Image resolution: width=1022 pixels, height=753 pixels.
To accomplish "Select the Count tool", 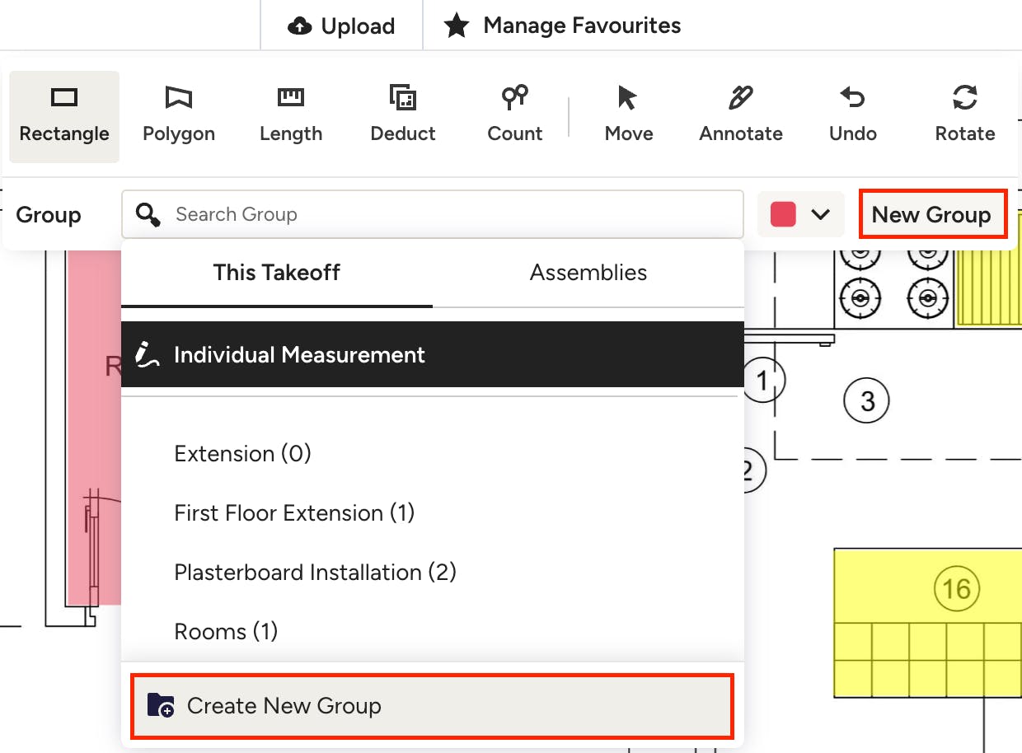I will (515, 116).
